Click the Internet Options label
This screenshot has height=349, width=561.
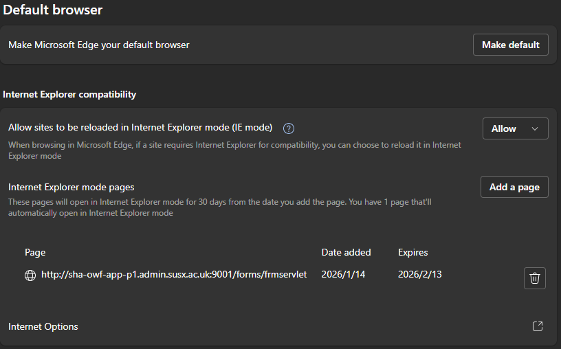[43, 326]
